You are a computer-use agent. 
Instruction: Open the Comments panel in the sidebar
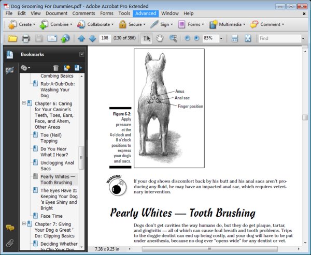coord(9,228)
